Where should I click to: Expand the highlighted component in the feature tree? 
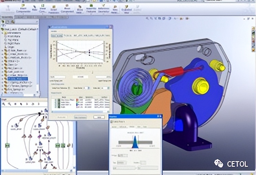click(3, 79)
